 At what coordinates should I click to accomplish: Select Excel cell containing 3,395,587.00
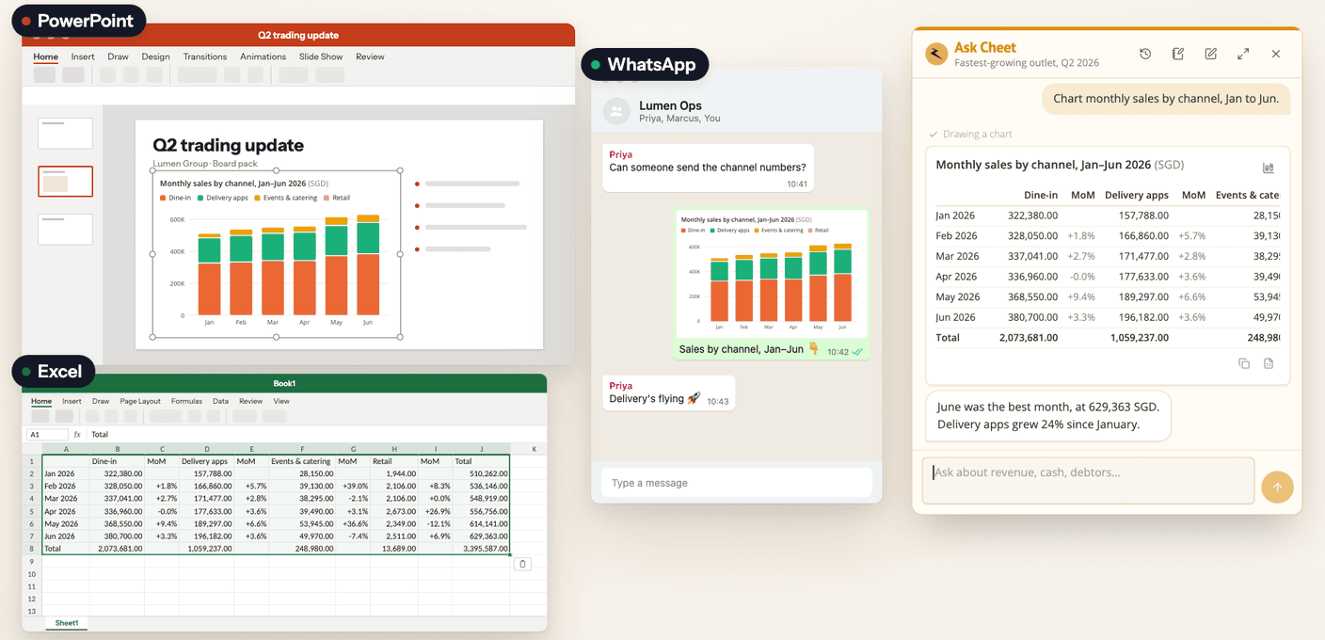(x=481, y=548)
